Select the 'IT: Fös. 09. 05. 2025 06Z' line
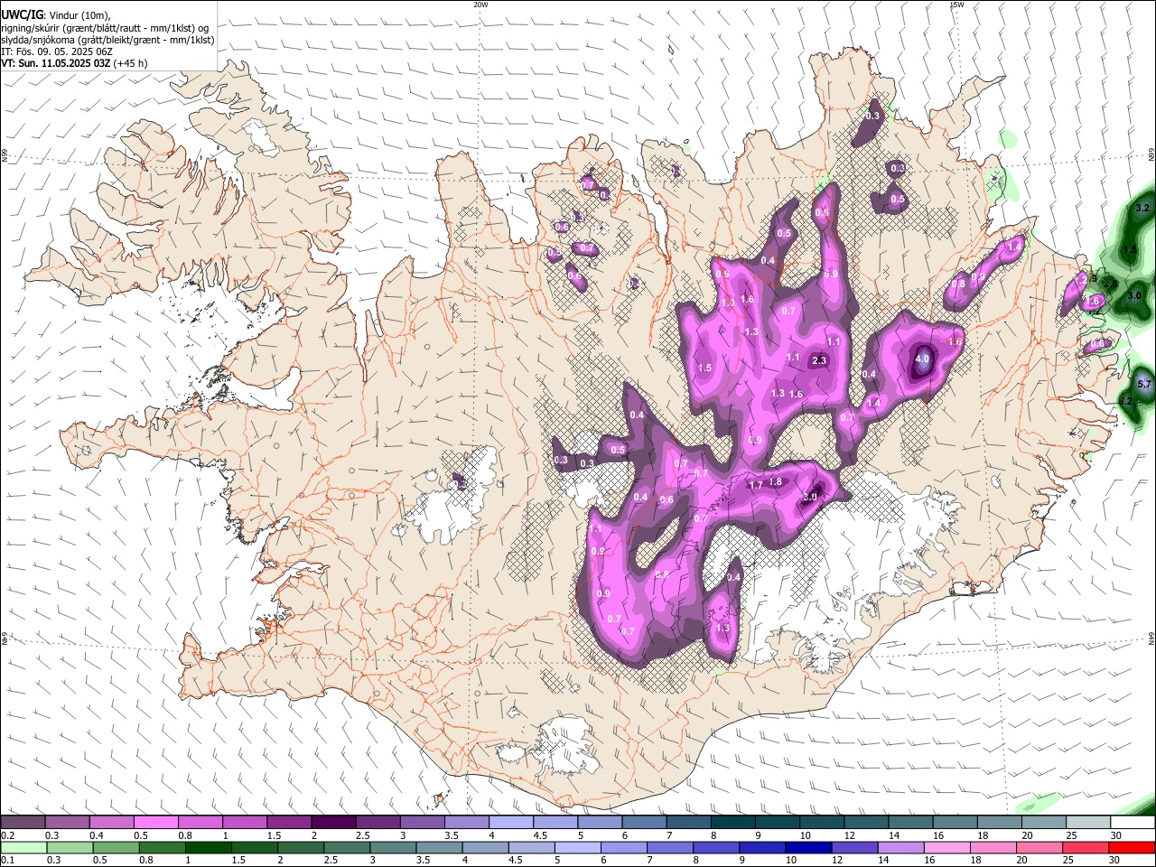Screen dimensions: 1156x867 pyautogui.click(x=57, y=51)
